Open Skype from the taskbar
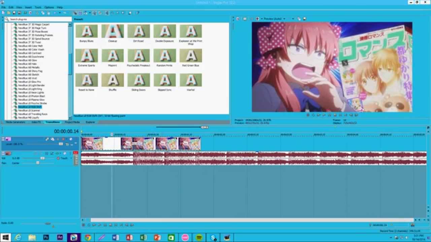The width and height of the screenshot is (431, 242). click(213, 237)
